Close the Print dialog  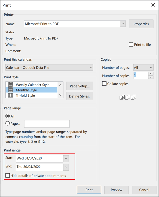[x=153, y=5]
